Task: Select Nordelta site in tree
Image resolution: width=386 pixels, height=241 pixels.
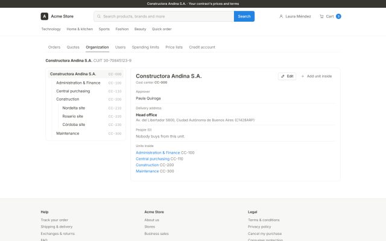Action: coord(92,108)
